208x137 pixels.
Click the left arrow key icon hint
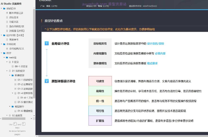coord(15,124)
